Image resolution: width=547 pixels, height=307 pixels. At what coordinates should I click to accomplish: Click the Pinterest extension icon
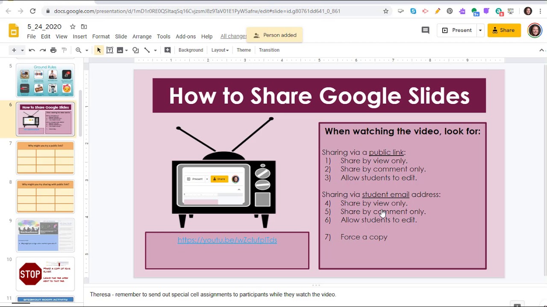[x=450, y=11]
